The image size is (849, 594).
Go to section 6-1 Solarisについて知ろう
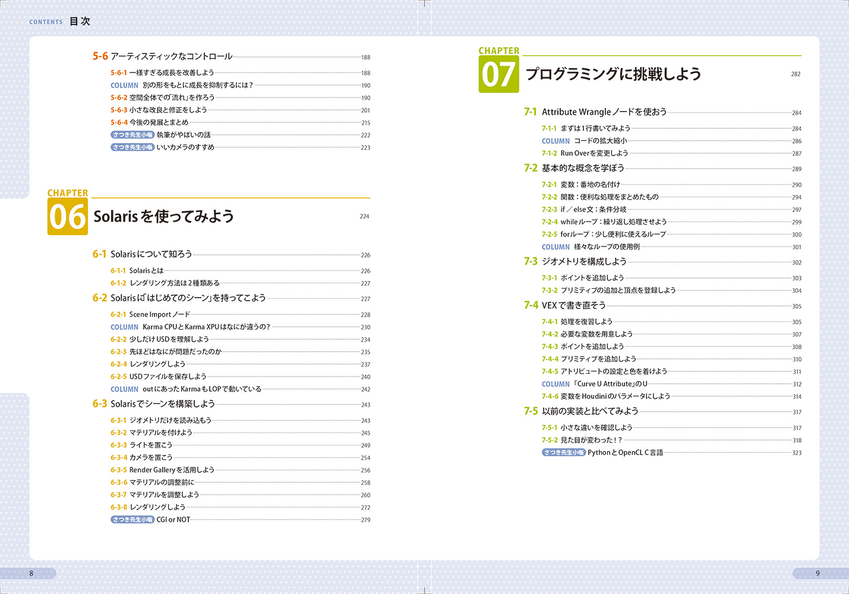pos(151,254)
